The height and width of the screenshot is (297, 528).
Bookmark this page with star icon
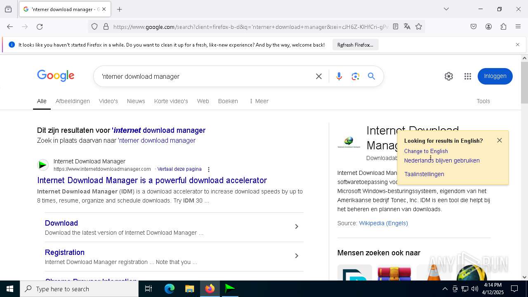click(x=419, y=27)
